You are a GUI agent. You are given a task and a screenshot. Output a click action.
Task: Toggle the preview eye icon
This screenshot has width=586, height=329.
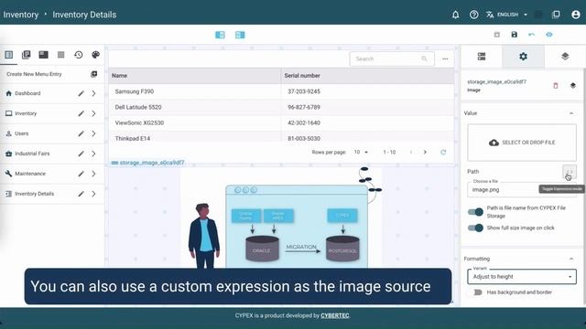click(x=549, y=35)
